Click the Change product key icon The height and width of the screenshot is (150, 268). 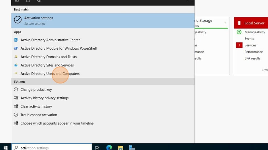coord(16,89)
